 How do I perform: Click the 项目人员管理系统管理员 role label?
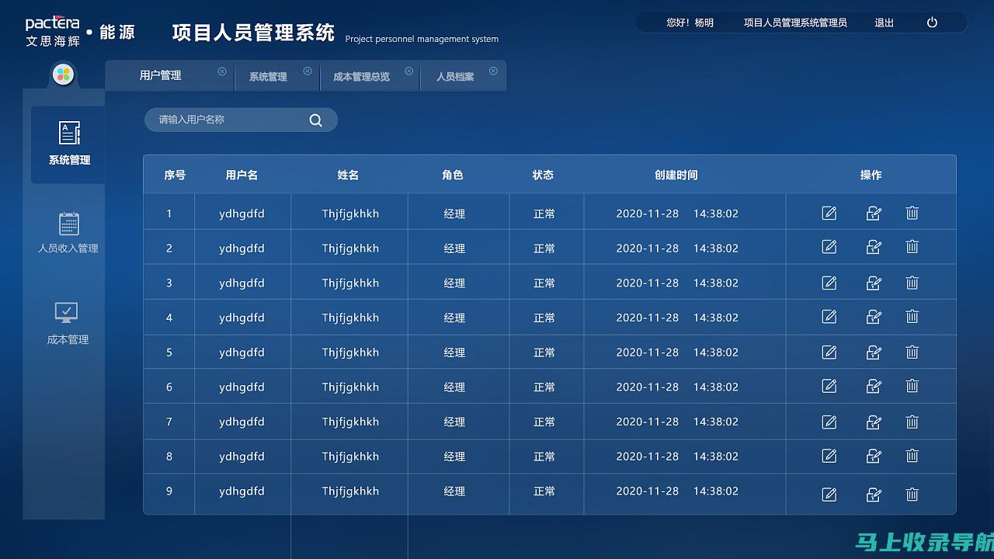click(795, 23)
